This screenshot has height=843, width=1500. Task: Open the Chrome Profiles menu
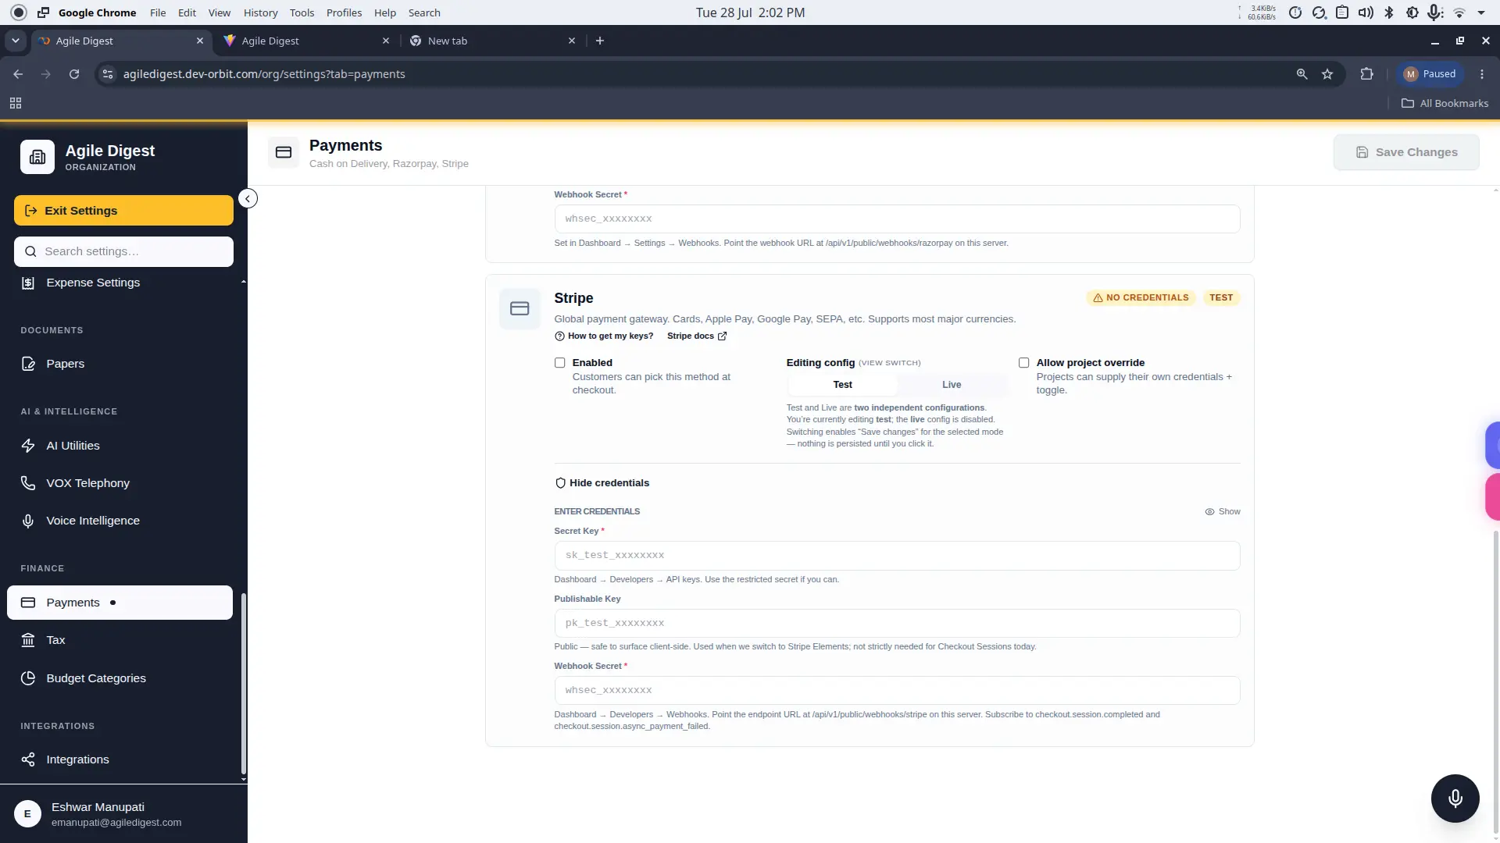tap(344, 12)
